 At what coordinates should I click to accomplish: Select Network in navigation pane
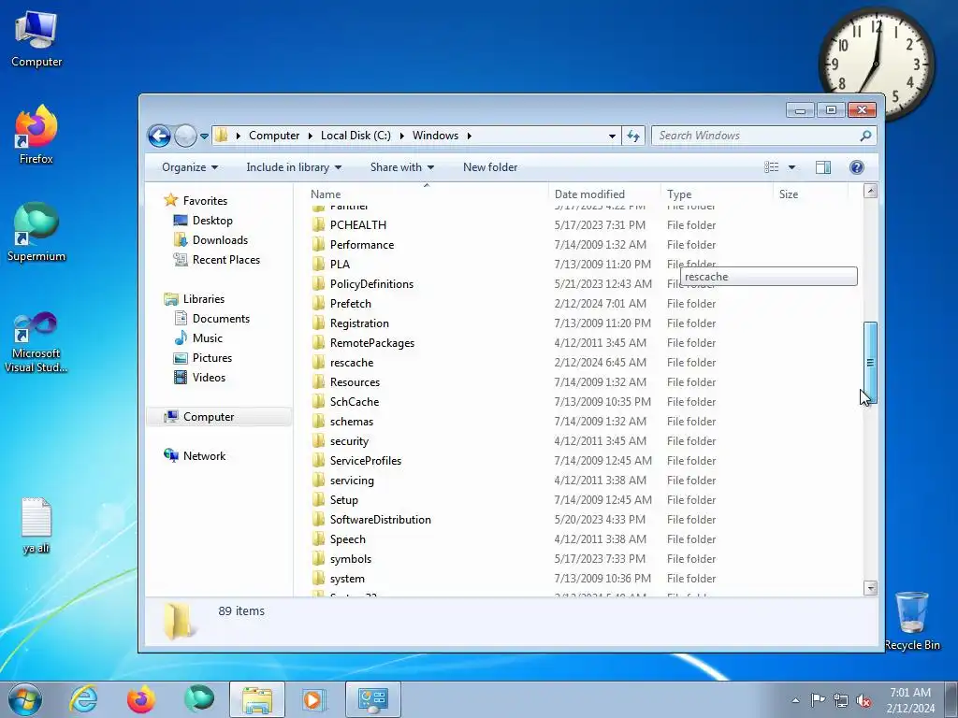(x=204, y=456)
